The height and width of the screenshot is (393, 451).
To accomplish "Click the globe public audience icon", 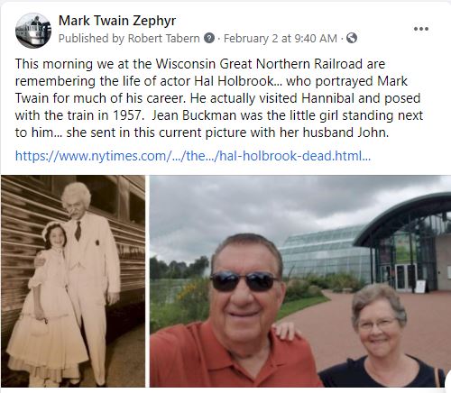I will 352,38.
